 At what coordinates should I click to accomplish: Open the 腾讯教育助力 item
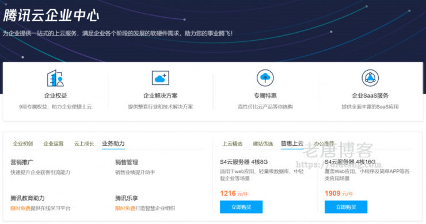[x=28, y=198]
